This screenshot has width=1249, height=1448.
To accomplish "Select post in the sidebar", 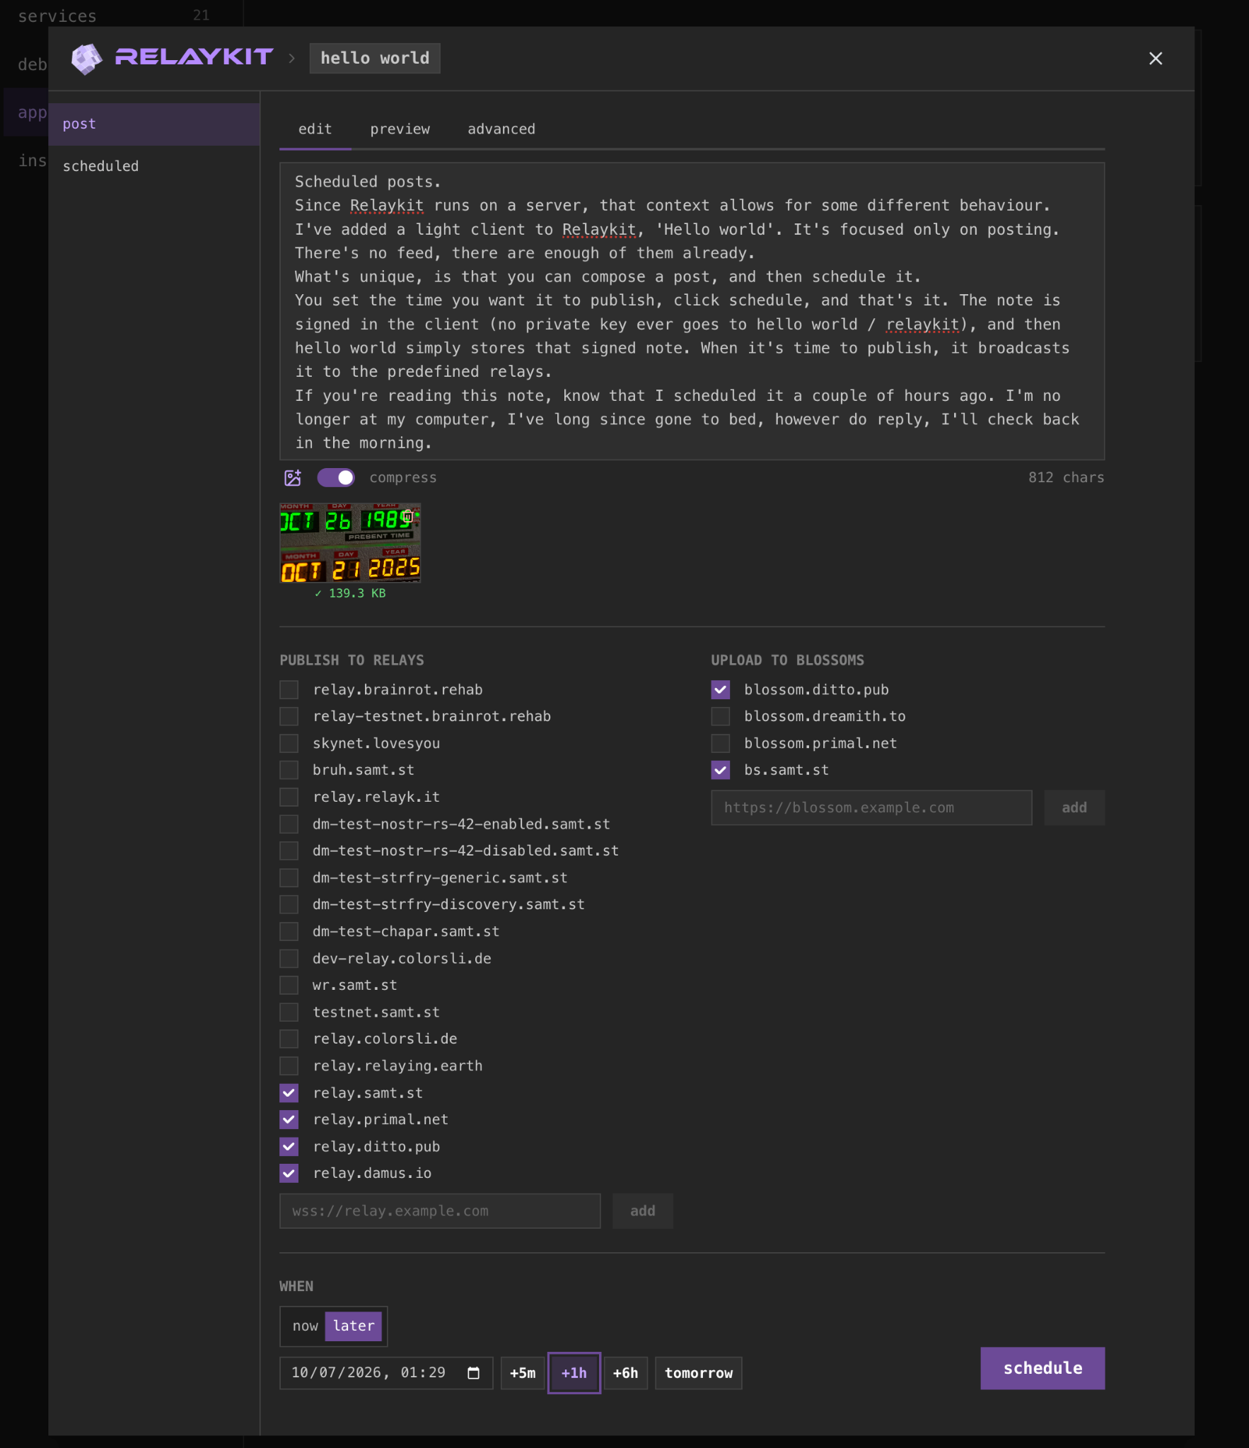I will [154, 124].
